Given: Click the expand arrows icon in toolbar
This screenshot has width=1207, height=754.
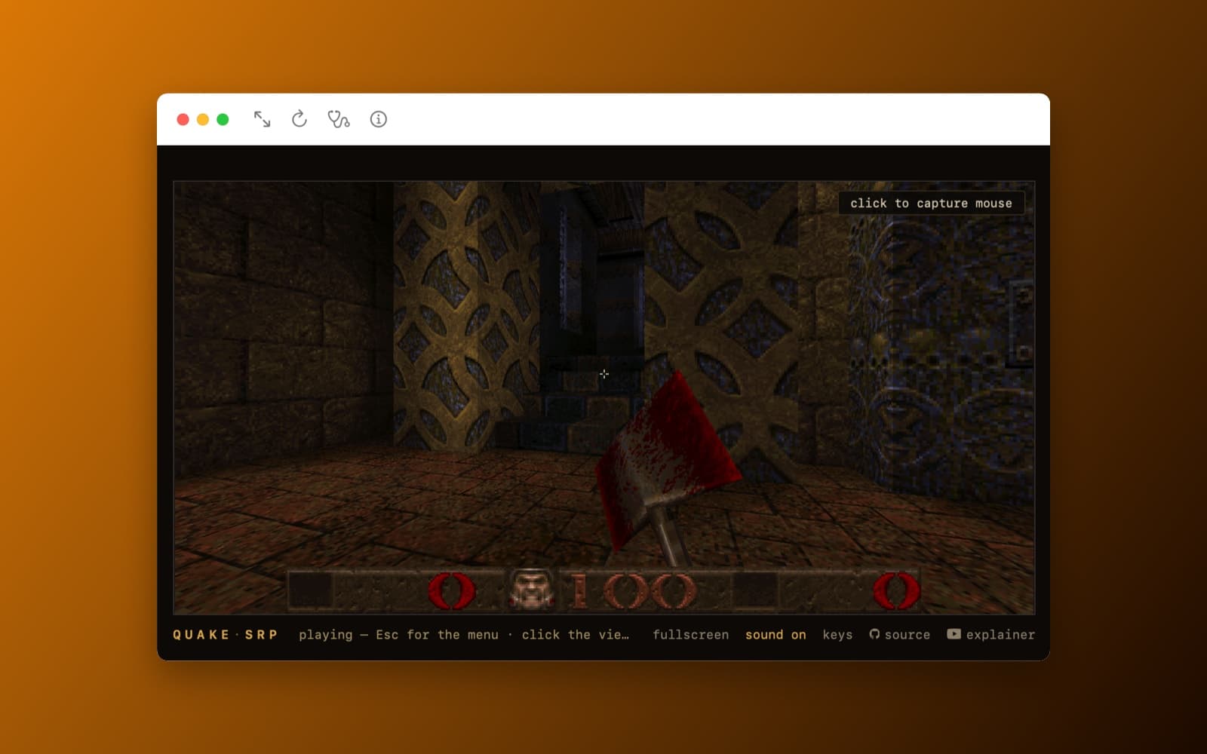Looking at the screenshot, I should coord(262,119).
